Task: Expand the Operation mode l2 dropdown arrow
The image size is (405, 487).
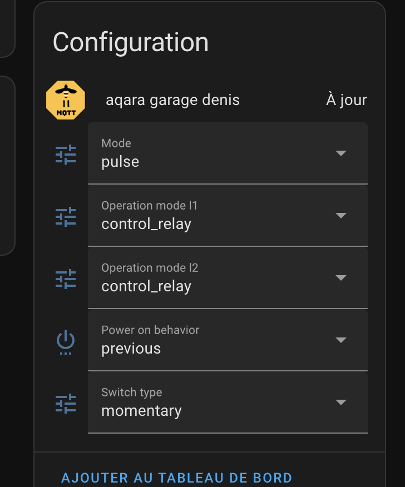Action: click(341, 277)
